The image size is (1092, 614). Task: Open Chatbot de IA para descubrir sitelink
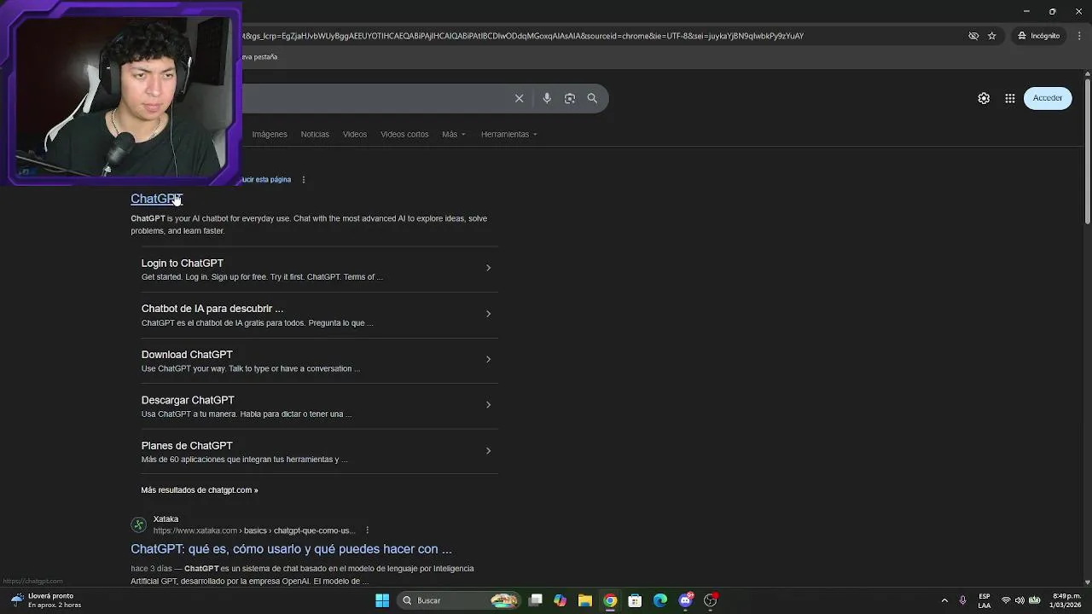pyautogui.click(x=212, y=309)
